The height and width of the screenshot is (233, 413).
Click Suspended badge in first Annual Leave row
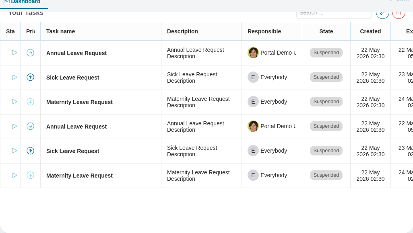click(x=326, y=53)
